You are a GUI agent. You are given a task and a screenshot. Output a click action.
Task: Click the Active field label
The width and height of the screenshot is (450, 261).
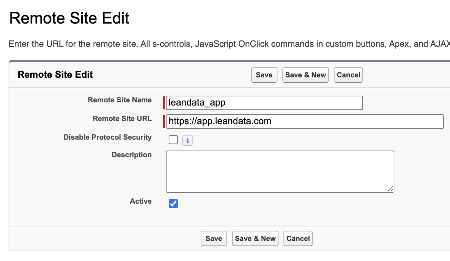[141, 201]
